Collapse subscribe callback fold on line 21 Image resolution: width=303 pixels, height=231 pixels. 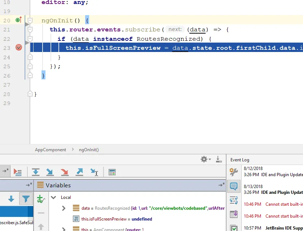30,30
